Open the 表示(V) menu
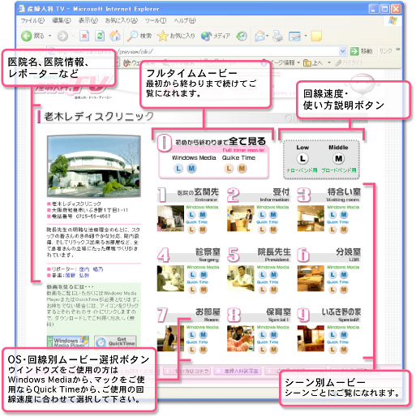 tap(88, 20)
